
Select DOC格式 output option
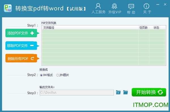click(x=46, y=75)
